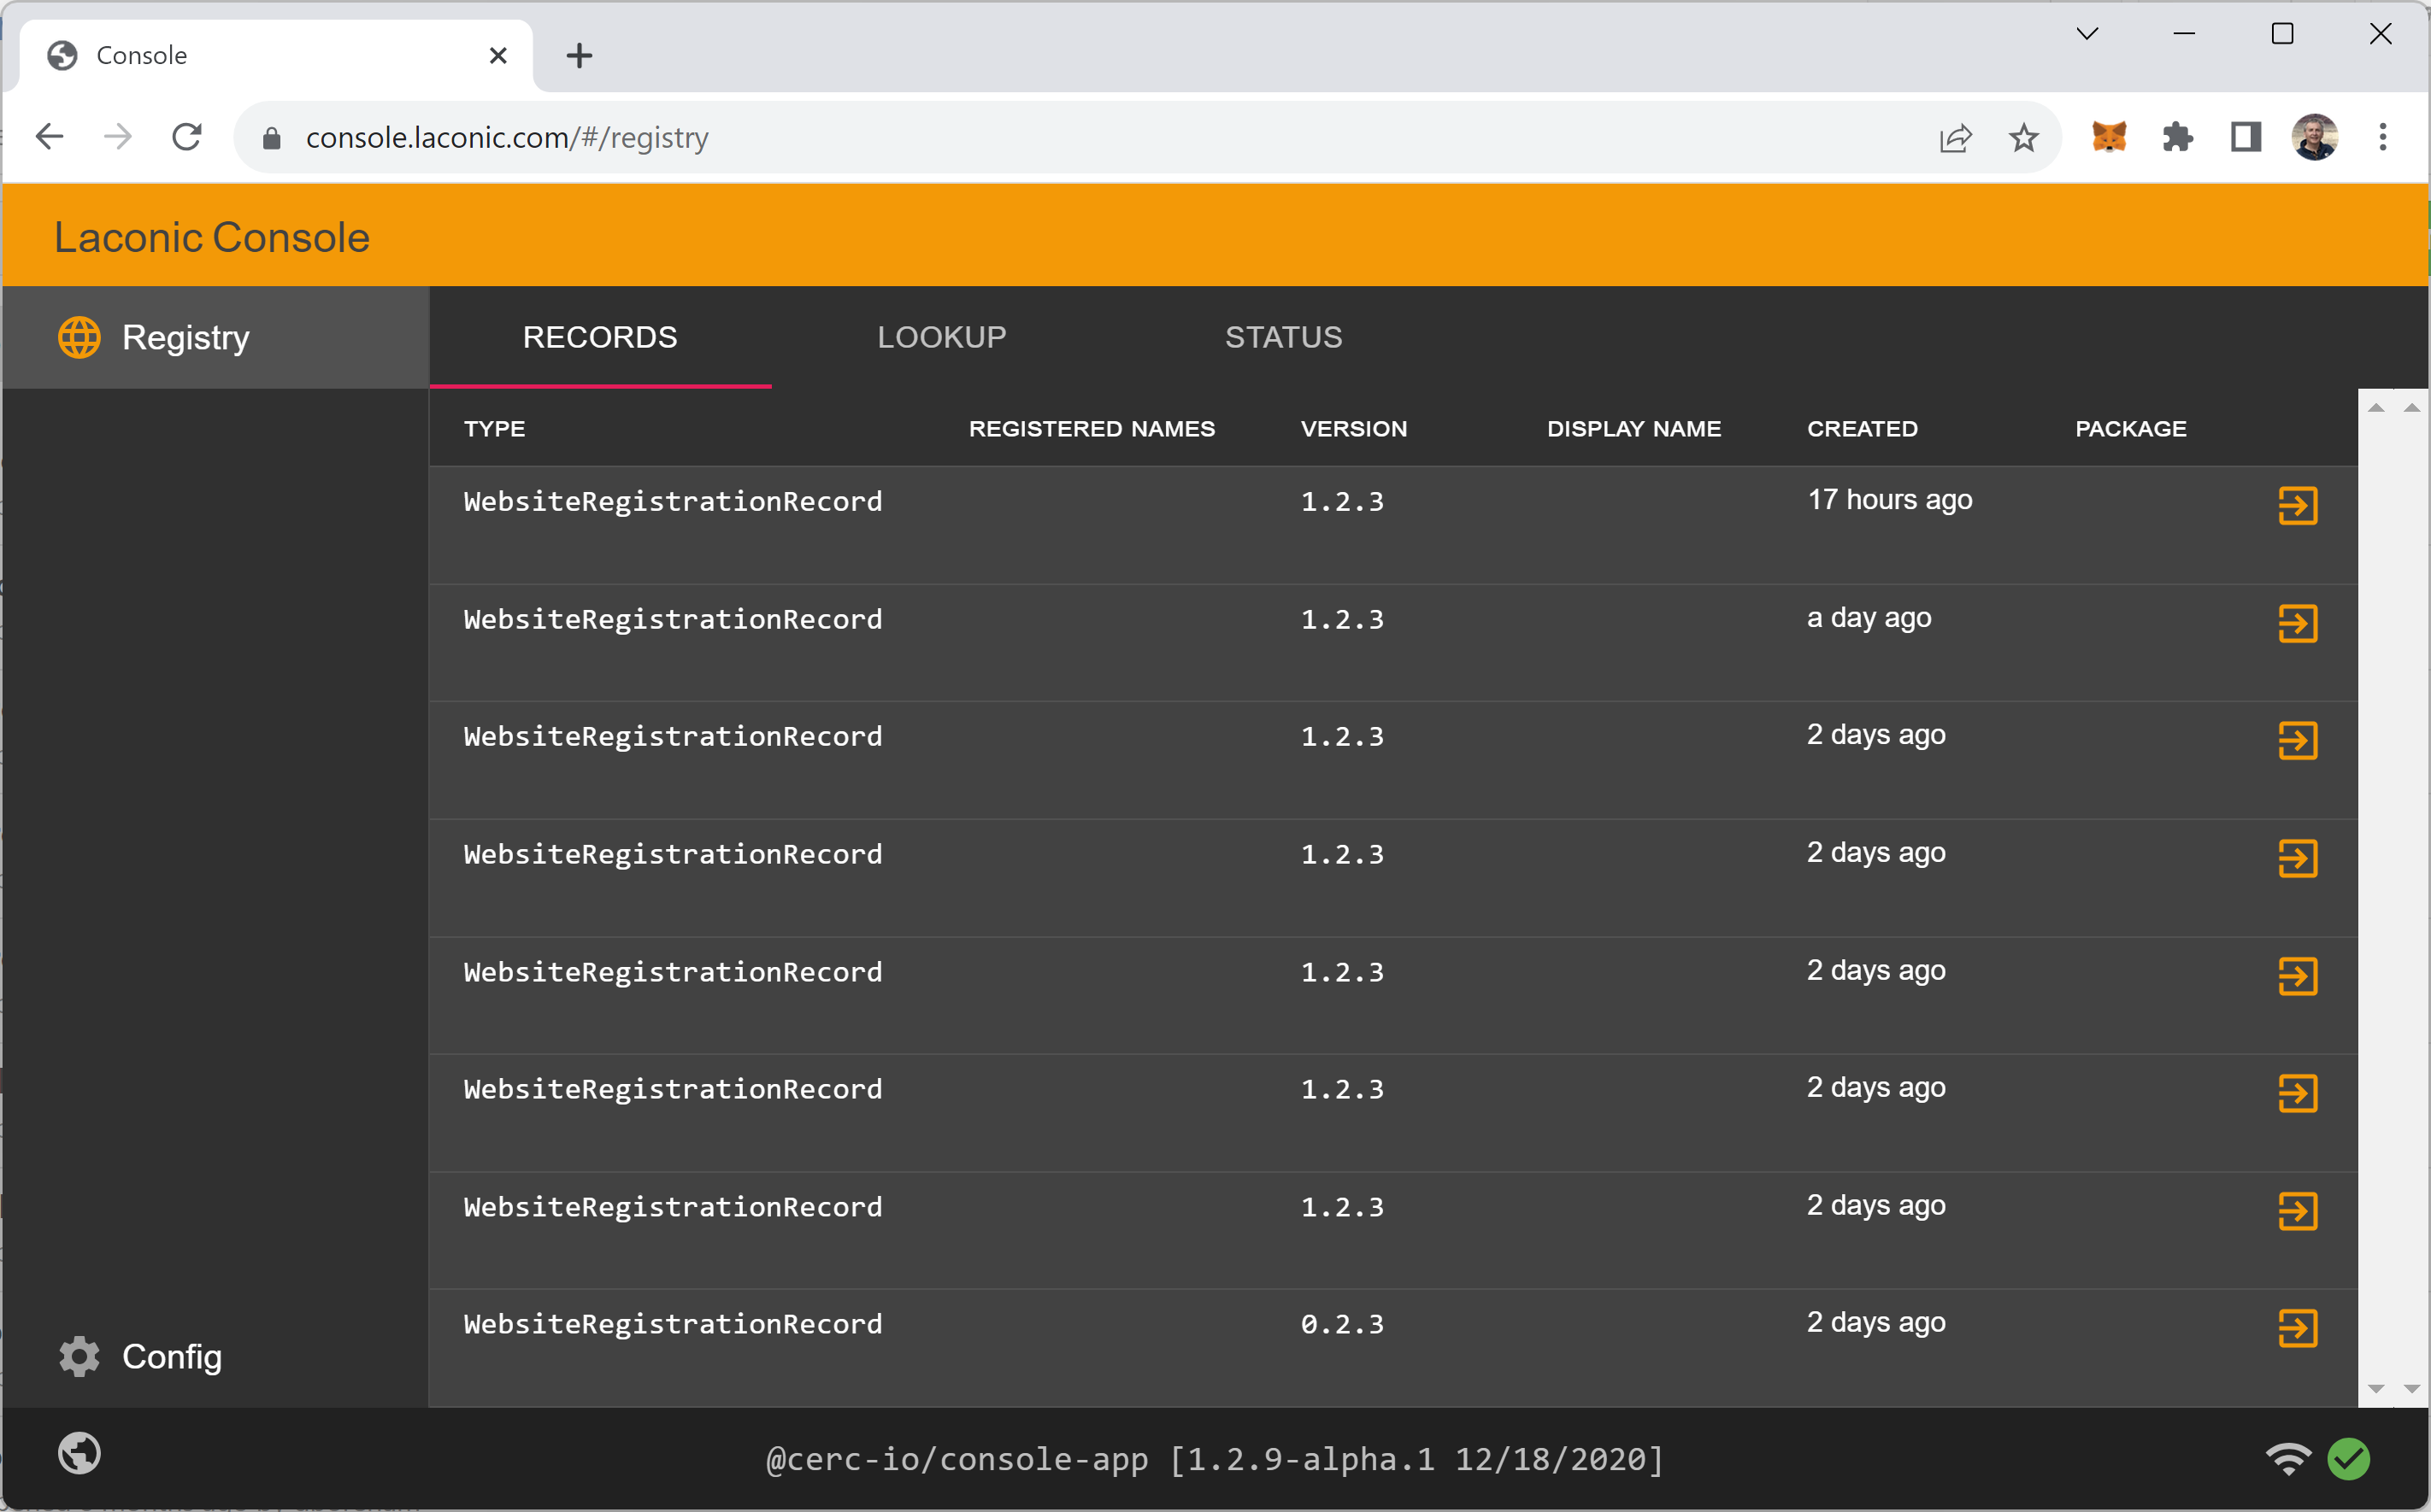Image resolution: width=2431 pixels, height=1512 pixels.
Task: Click the globe icon in bottom status bar
Action: (x=79, y=1453)
